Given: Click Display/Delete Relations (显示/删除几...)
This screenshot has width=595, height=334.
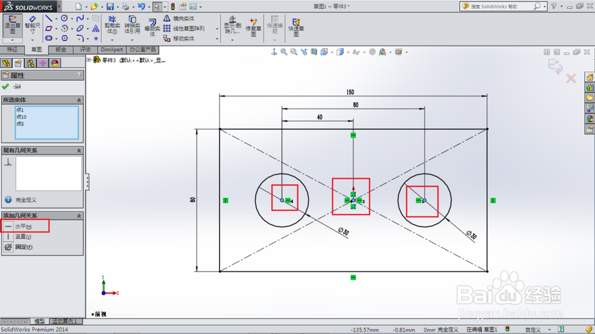Looking at the screenshot, I should [232, 24].
